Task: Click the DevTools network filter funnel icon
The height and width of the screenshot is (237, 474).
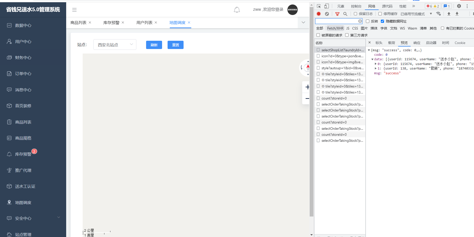Action: [337, 14]
